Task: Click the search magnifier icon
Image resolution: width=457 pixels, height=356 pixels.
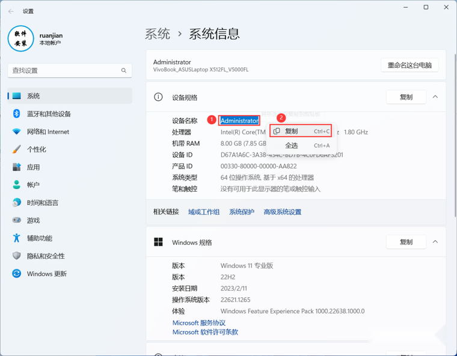Action: [x=124, y=71]
